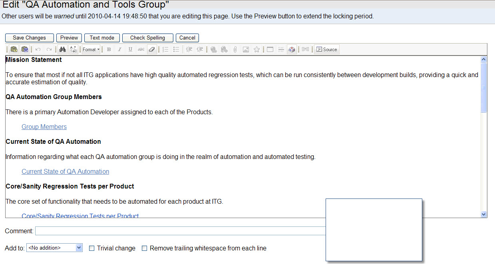The width and height of the screenshot is (495, 264).
Task: Open the Group Members link
Action: point(44,127)
